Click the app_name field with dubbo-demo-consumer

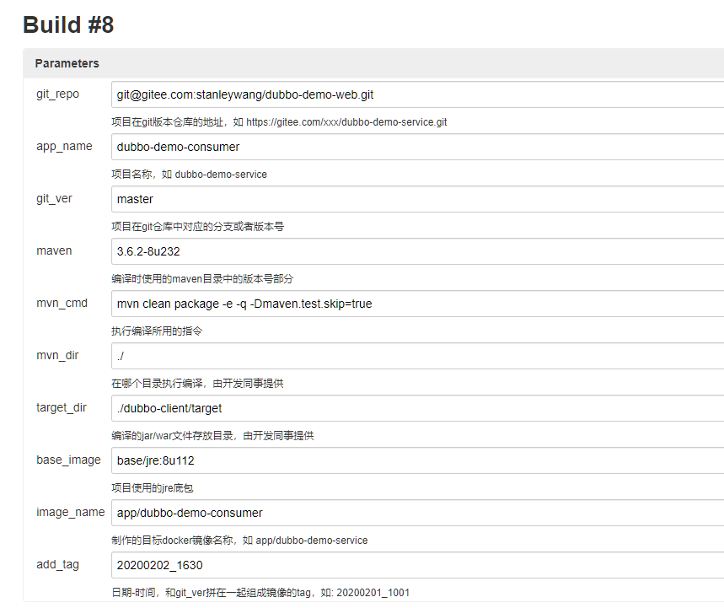(x=417, y=147)
